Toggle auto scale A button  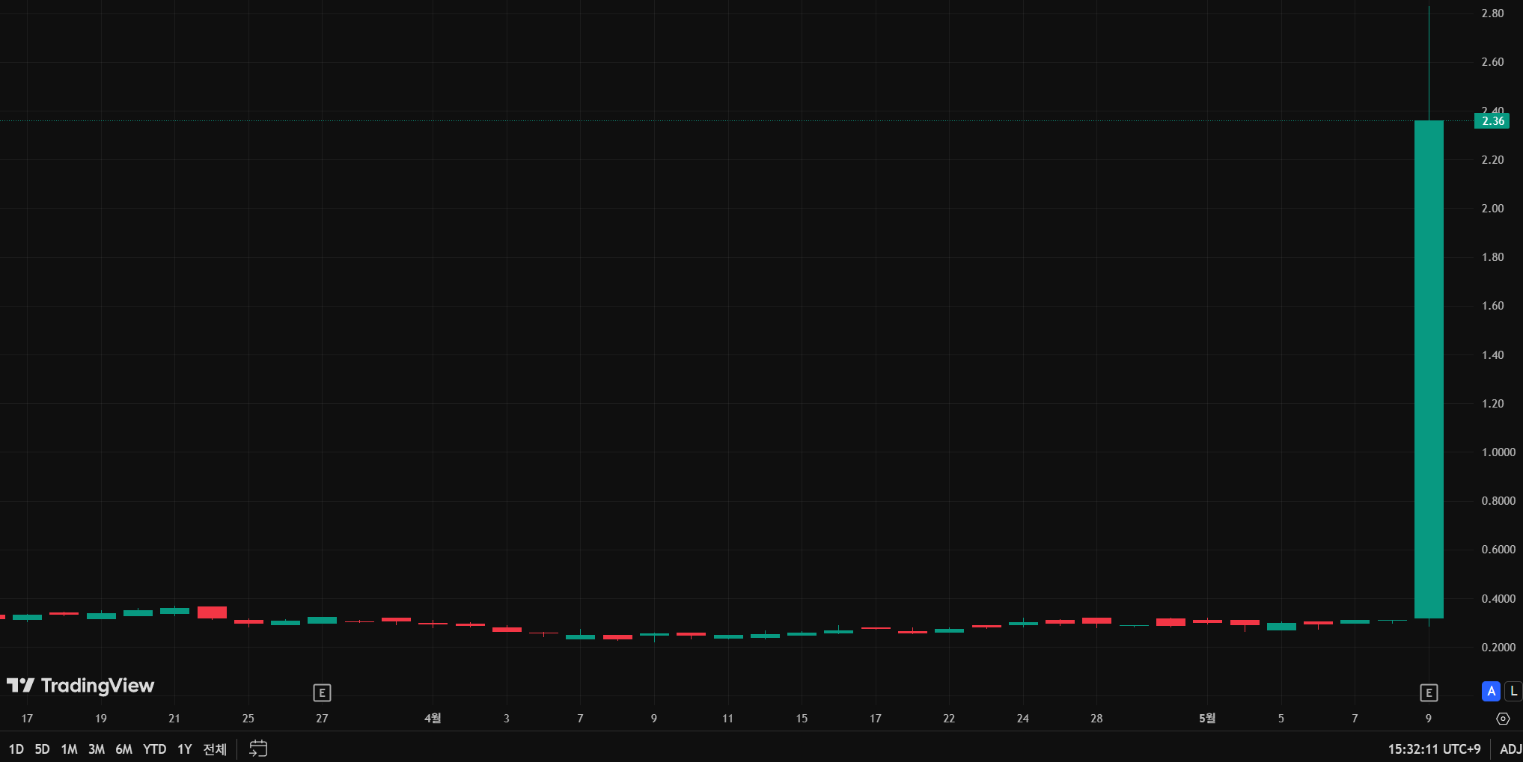1491,691
